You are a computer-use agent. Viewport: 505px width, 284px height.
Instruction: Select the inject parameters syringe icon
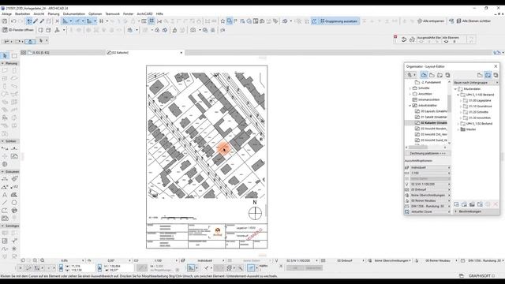click(42, 21)
